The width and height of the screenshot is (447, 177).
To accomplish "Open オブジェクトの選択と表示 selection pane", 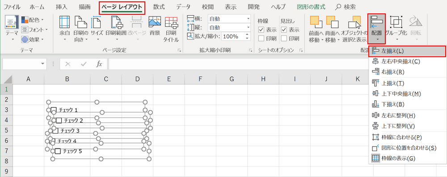I will coord(354,29).
